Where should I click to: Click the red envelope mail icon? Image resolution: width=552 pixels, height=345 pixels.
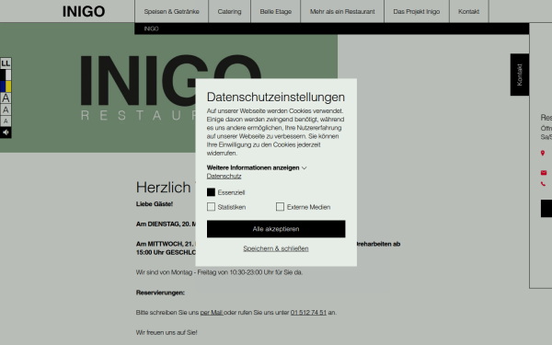[544, 173]
